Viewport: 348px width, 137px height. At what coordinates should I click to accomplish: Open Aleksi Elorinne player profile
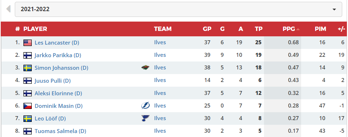click(x=58, y=93)
